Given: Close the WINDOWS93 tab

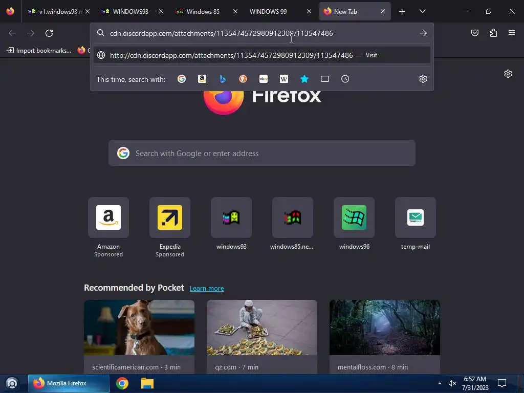Looking at the screenshot, I should (161, 12).
